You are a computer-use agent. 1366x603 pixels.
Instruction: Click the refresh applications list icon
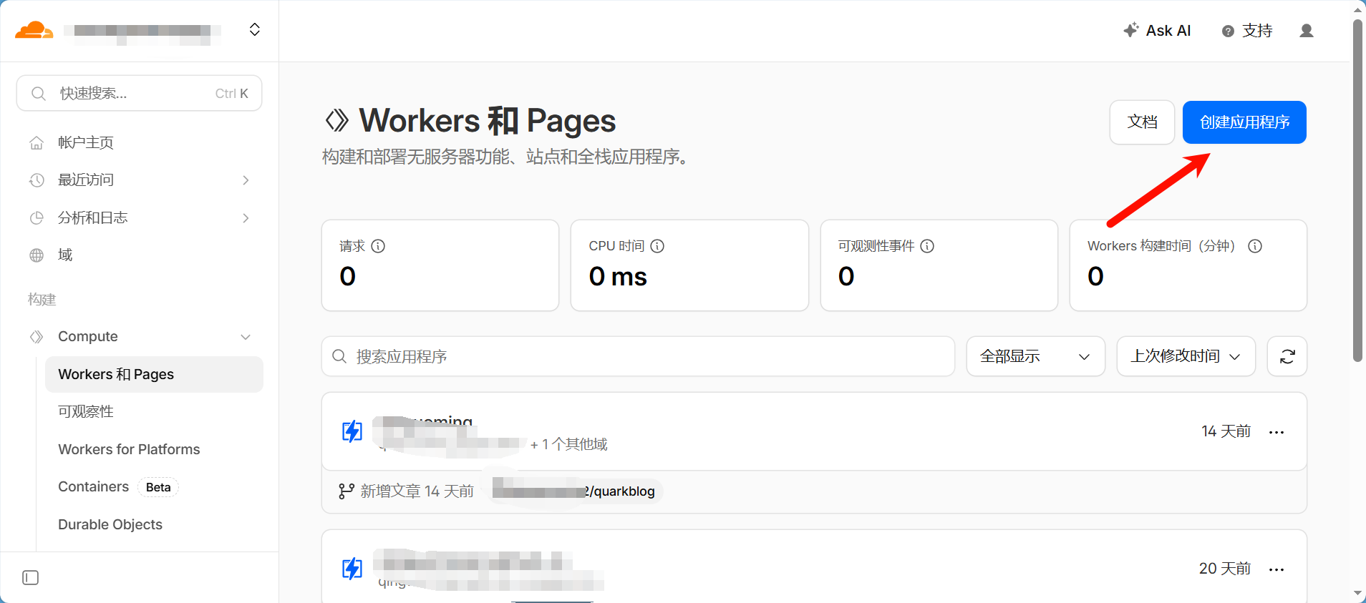pos(1287,356)
